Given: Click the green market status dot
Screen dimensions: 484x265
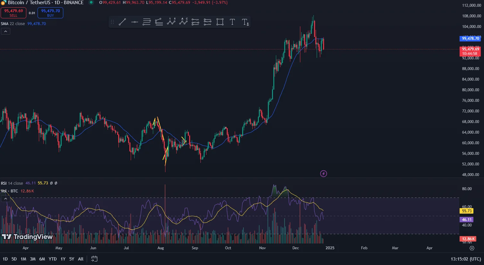Looking at the screenshot, I should click(91, 3).
